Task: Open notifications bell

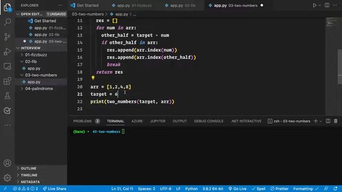Action: [336, 189]
